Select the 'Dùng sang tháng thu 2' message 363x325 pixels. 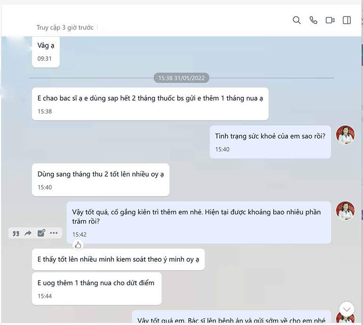101,180
